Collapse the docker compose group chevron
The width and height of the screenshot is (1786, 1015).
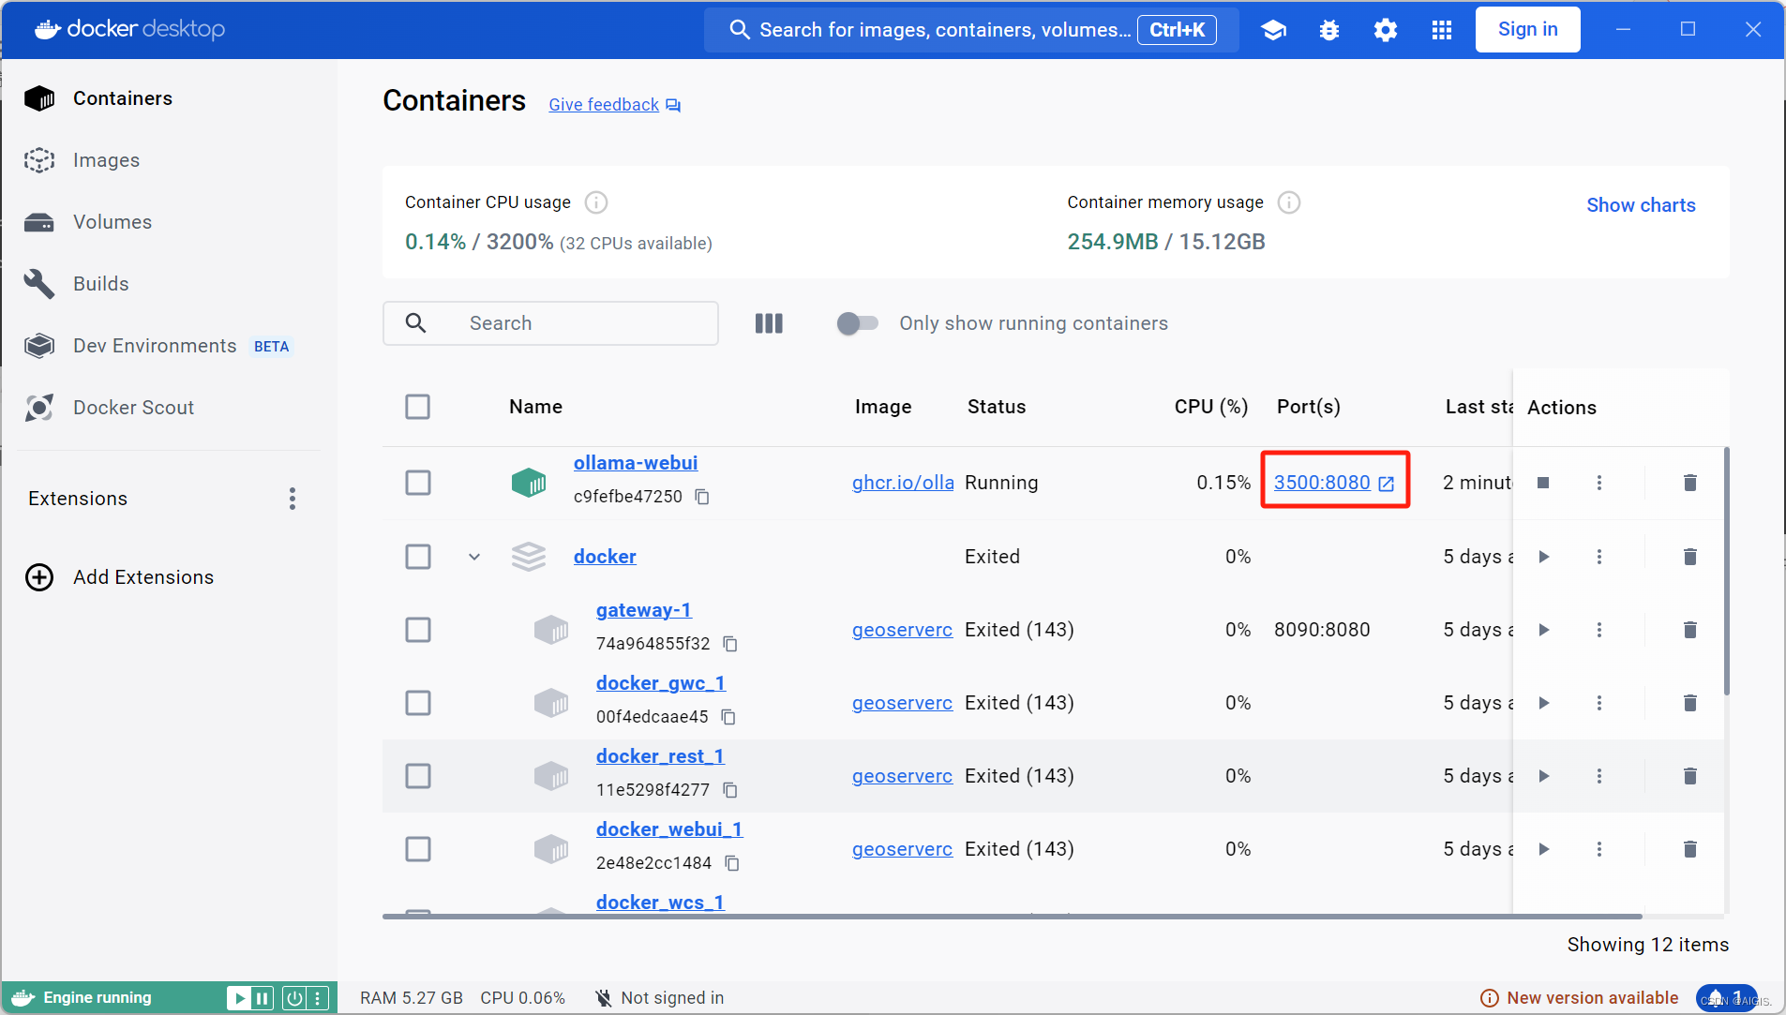point(474,557)
